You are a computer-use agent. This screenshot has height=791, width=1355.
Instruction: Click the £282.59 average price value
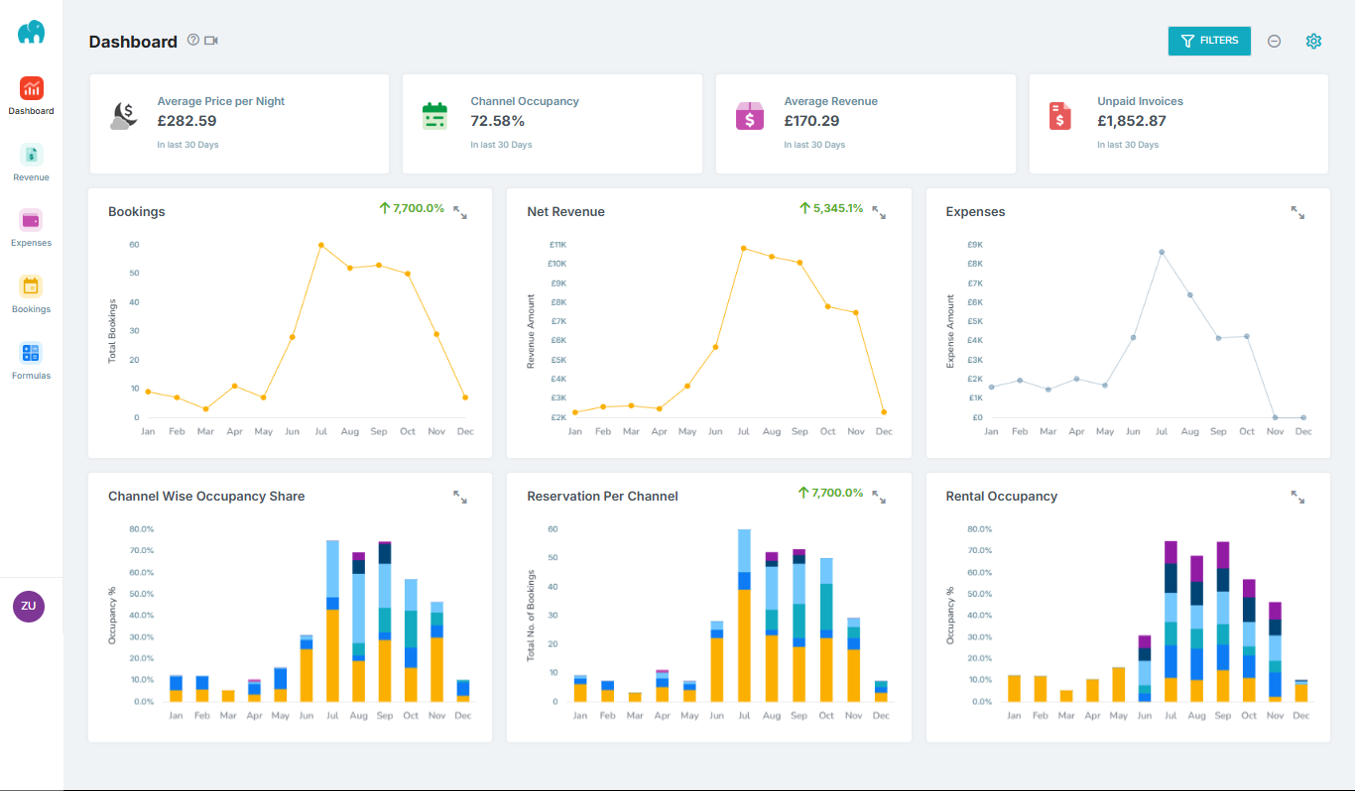pyautogui.click(x=186, y=121)
